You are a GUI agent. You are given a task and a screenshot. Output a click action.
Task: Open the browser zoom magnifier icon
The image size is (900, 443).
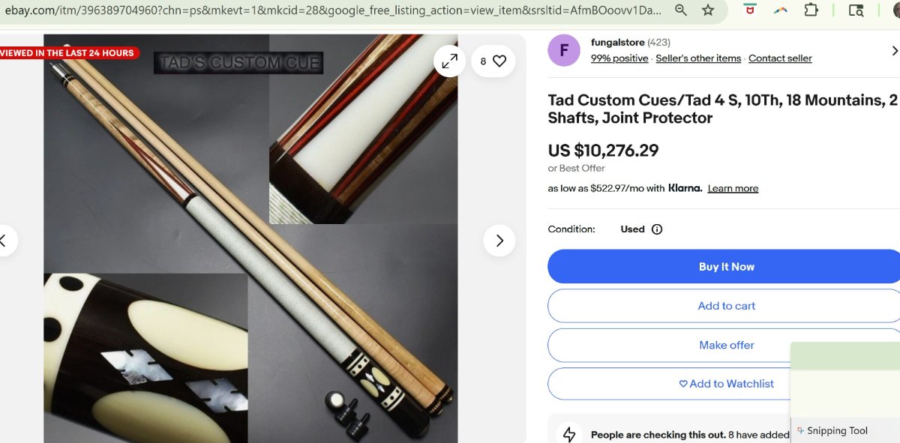(681, 10)
